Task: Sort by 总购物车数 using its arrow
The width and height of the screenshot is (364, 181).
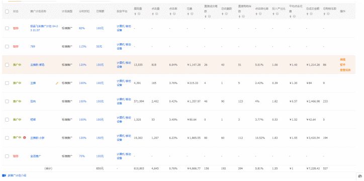Action: pyautogui.click(x=324, y=14)
